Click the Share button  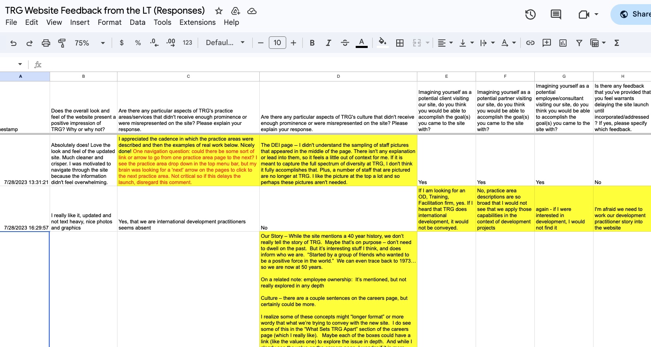[x=631, y=14]
